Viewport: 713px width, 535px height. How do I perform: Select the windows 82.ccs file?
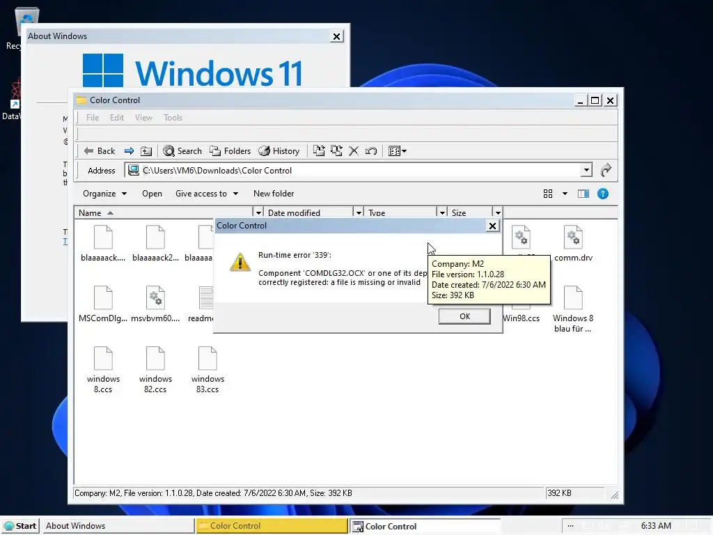click(155, 370)
